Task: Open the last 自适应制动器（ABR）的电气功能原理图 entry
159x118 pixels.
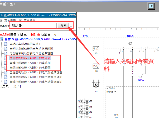Action: (36, 82)
